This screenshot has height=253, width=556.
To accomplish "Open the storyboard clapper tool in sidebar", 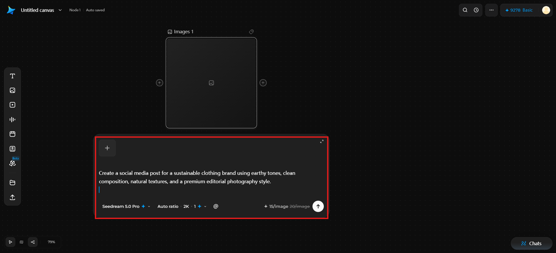I will click(x=12, y=134).
